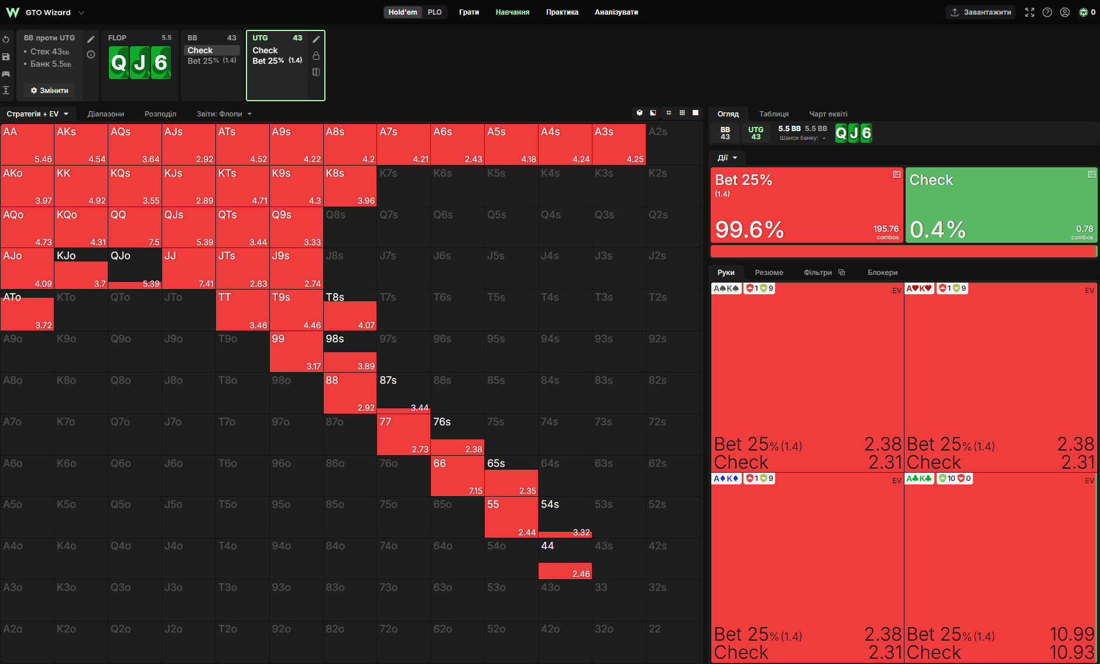Edit the BB проти UTG spot with pencil icon
The width and height of the screenshot is (1100, 664).
[91, 39]
